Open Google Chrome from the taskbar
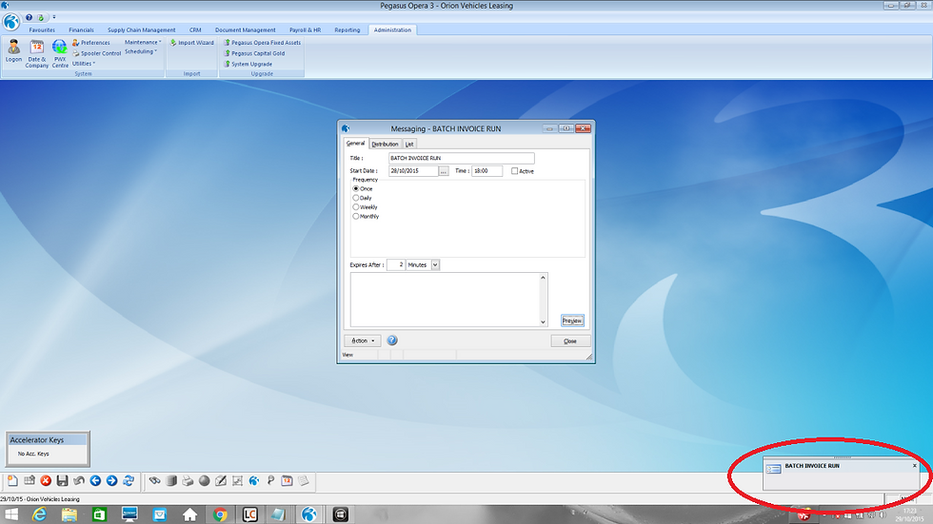This screenshot has height=524, width=933. 220,514
